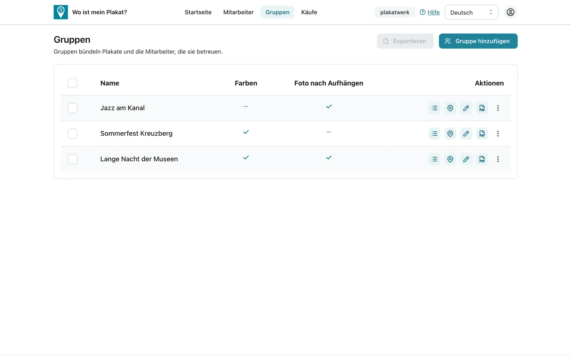Image resolution: width=571 pixels, height=357 pixels.
Task: Click the Aktionen column header
Action: (x=489, y=83)
